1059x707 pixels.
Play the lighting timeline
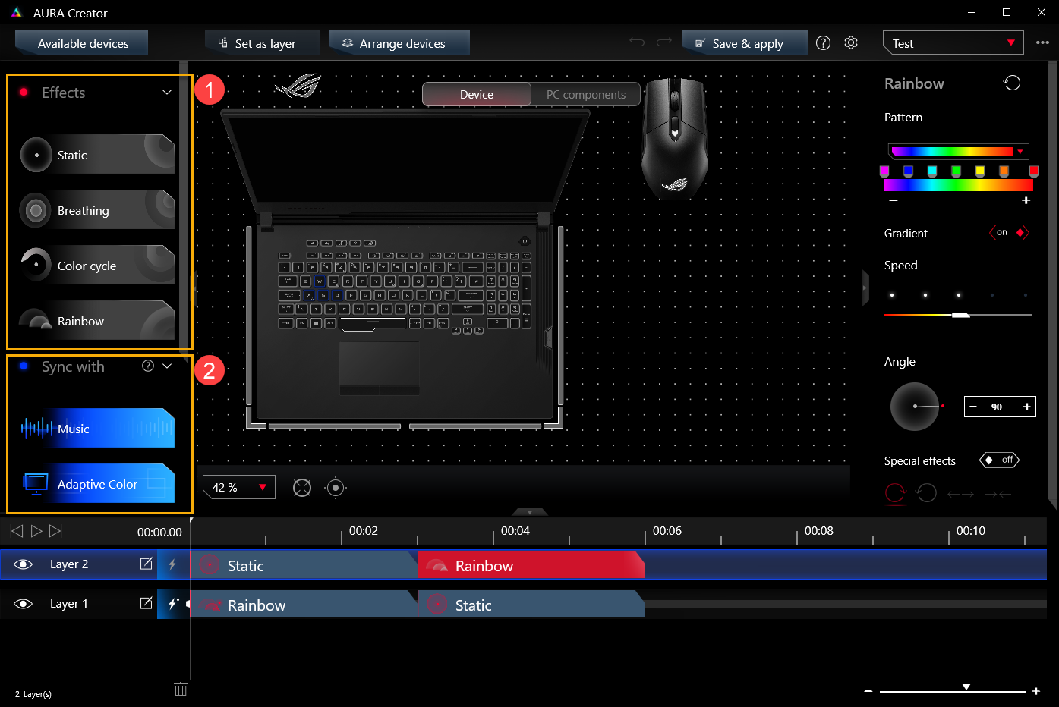pos(36,531)
